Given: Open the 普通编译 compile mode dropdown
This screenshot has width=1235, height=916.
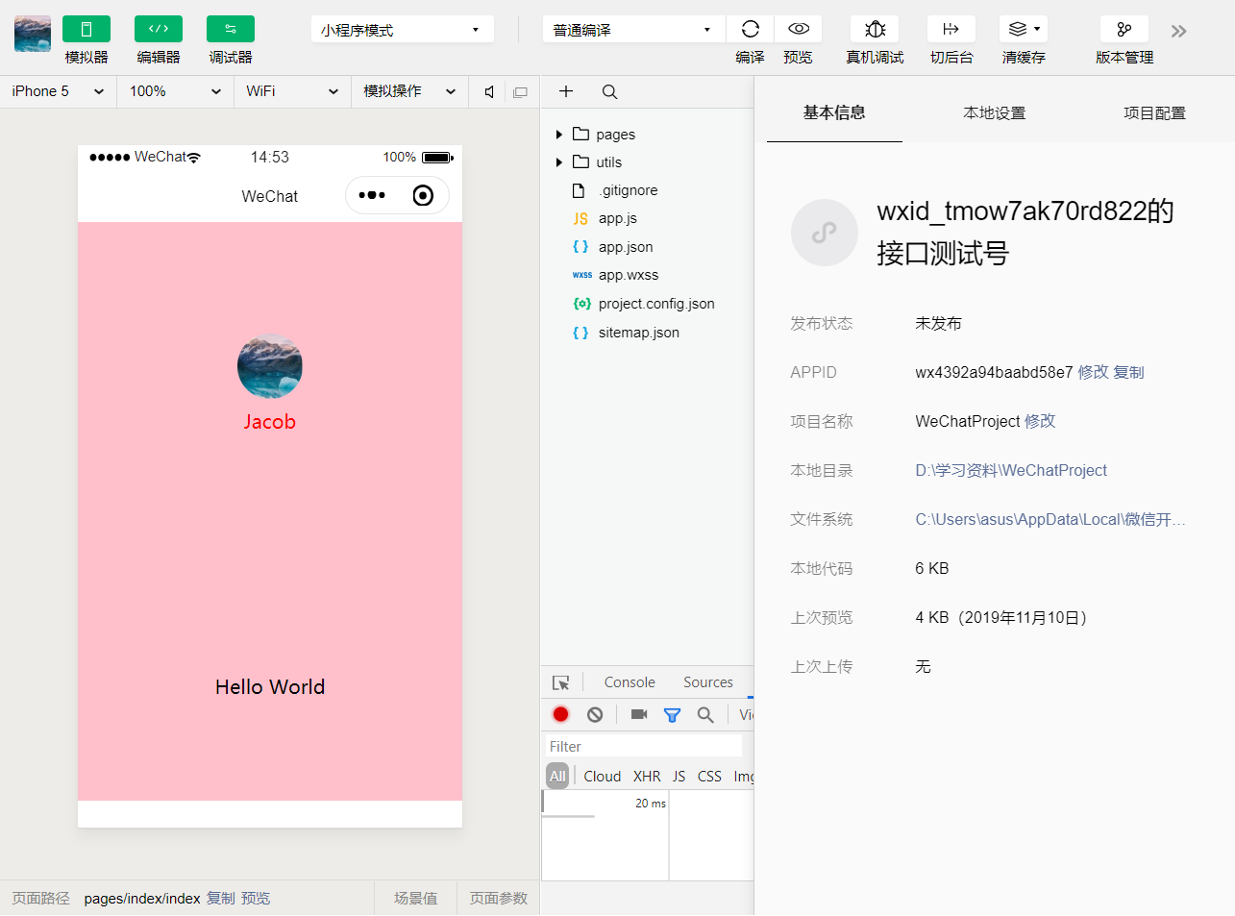Looking at the screenshot, I should (x=633, y=30).
